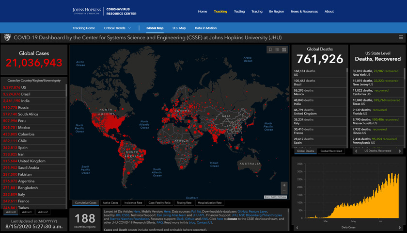Select the Incidence Rate tab
This screenshot has width=407, height=233.
[x=133, y=203]
